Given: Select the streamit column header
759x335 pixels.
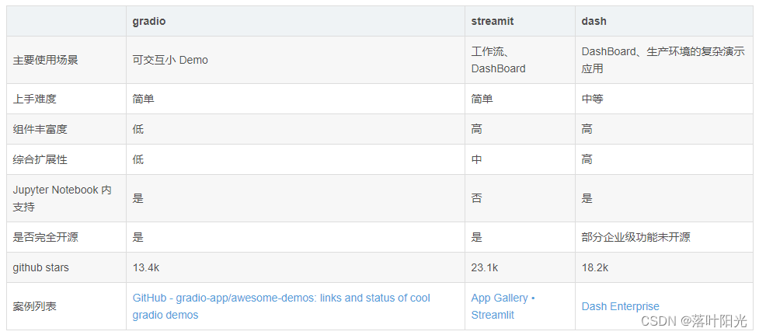Looking at the screenshot, I should (x=493, y=21).
